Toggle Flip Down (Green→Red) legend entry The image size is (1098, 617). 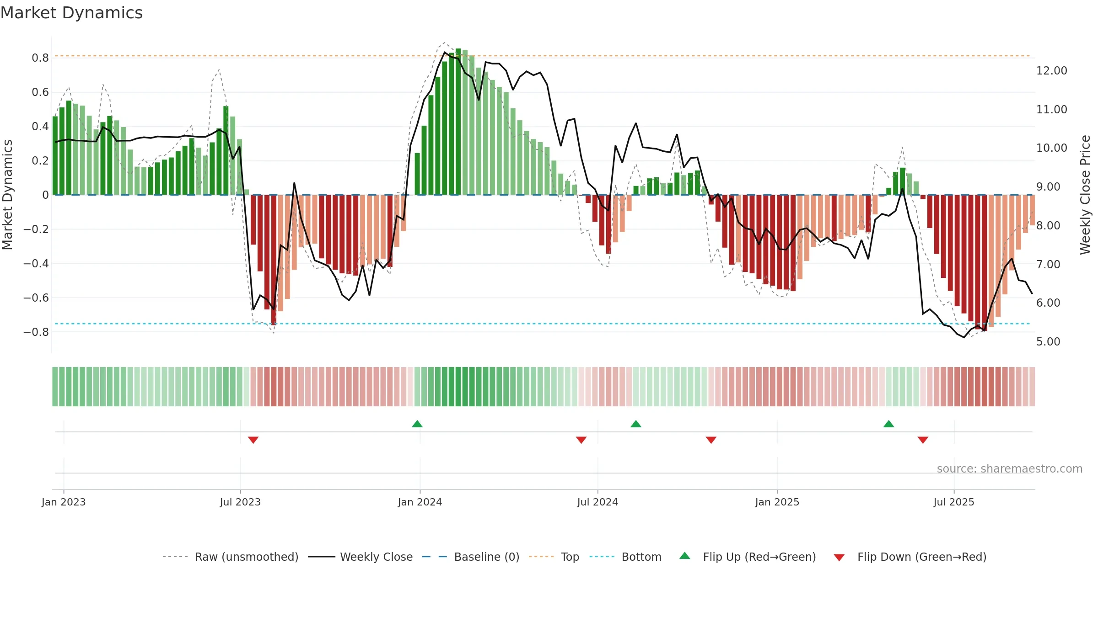[x=910, y=557]
